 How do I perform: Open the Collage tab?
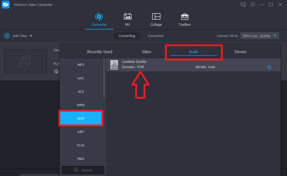tap(156, 20)
